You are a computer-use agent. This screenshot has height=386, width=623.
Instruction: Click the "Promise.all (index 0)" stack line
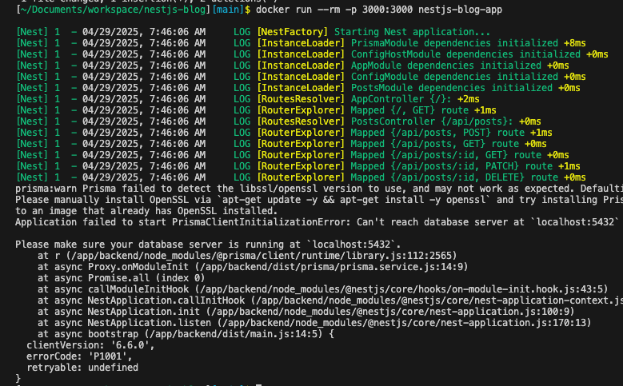coord(146,277)
